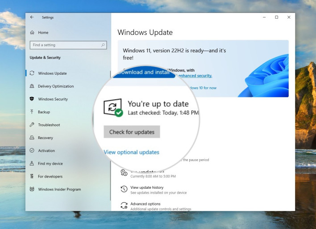Click the You're up to date text
The image size is (316, 229).
pyautogui.click(x=158, y=104)
